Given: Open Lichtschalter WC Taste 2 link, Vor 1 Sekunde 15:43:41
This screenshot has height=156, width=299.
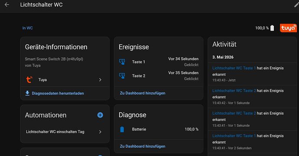Looking at the screenshot, I should [234, 113].
